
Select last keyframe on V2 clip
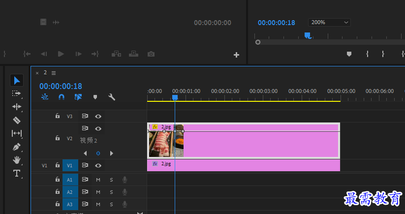(x=183, y=131)
